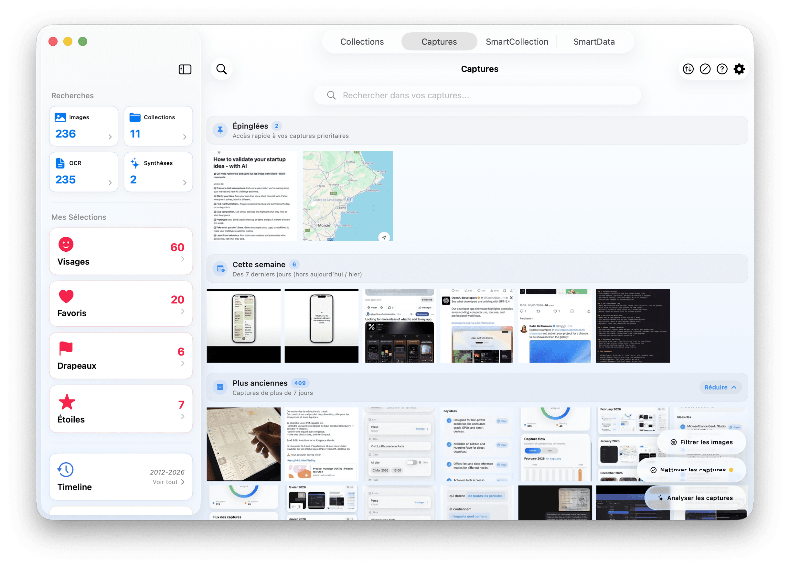Switch to the Collections tab
790x568 pixels.
click(362, 42)
